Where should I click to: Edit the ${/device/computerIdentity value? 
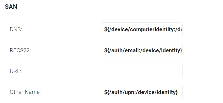tap(142, 29)
